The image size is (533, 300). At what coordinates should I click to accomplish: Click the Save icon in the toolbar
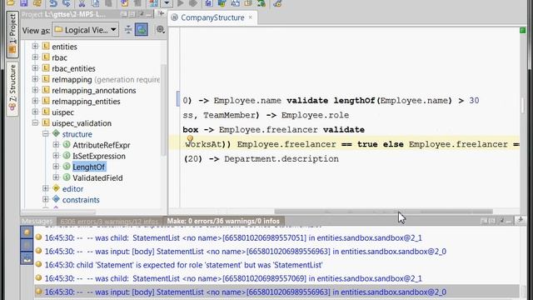pyautogui.click(x=24, y=3)
